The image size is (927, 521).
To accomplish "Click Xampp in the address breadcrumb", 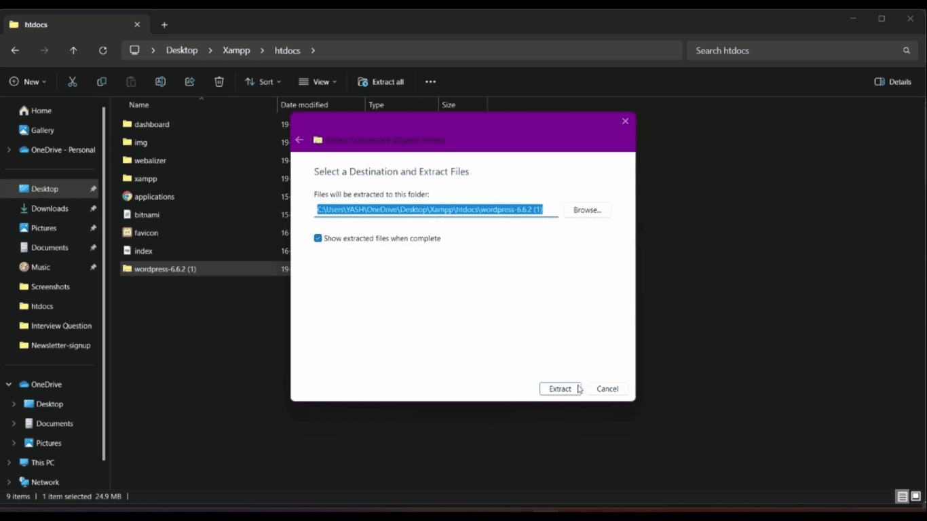I will (236, 50).
